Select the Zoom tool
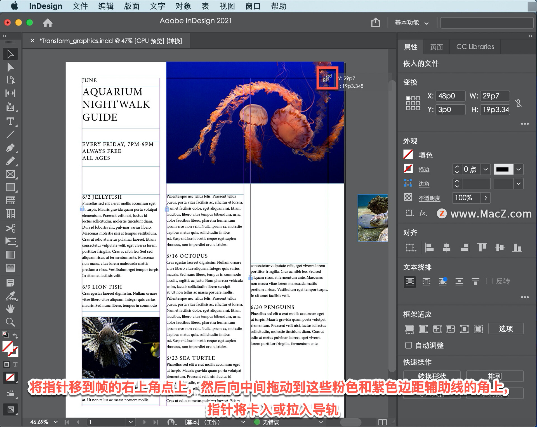The height and width of the screenshot is (427, 537). [10, 322]
